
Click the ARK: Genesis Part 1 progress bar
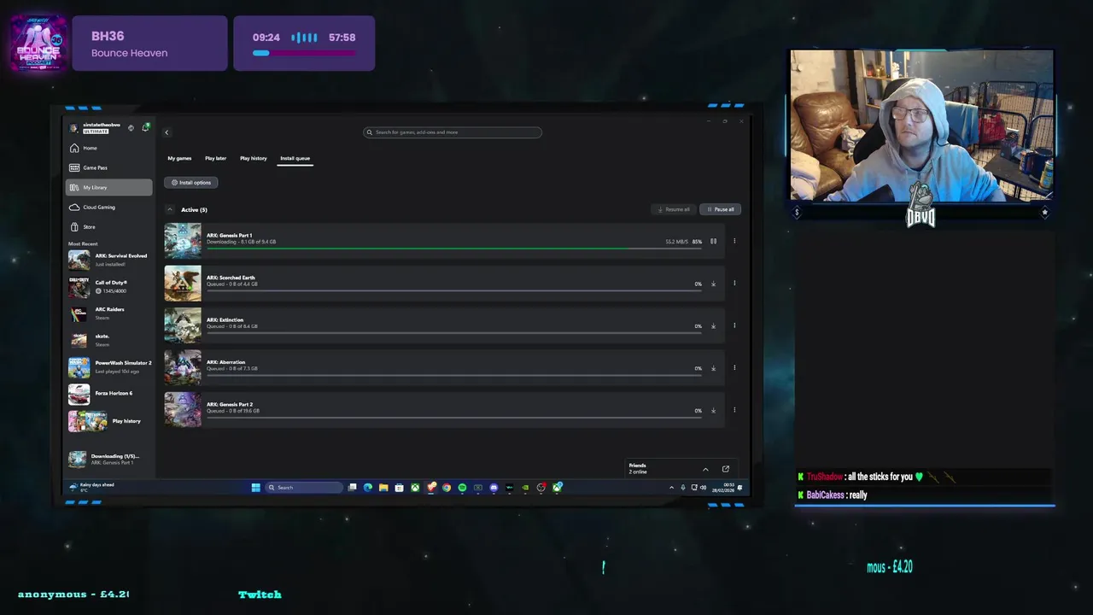(x=454, y=249)
